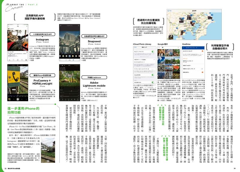Click the ABOUT THE Camera logo
The height and width of the screenshot is (172, 240).
[15, 7]
